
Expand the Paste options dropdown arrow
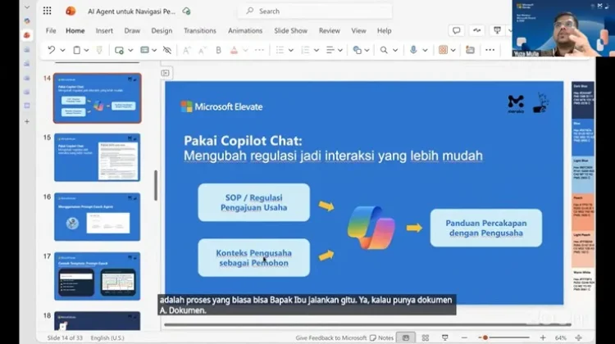point(86,50)
